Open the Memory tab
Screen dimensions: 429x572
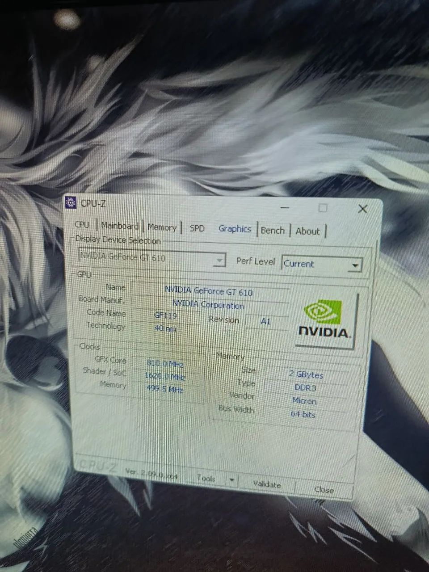(x=162, y=227)
